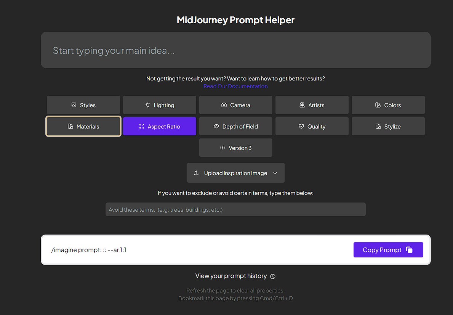
Task: Expand the Upload Inspiration Image dropdown
Action: 275,173
